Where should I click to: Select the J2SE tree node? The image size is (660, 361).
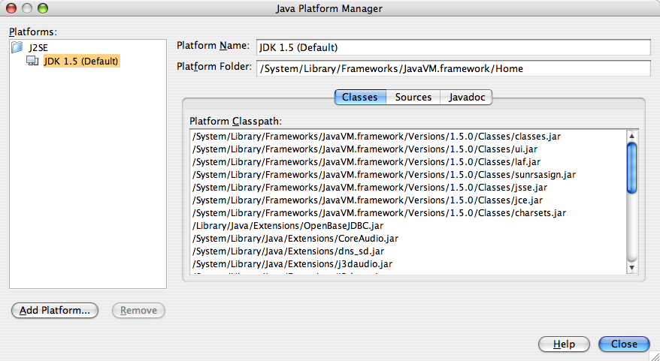38,47
